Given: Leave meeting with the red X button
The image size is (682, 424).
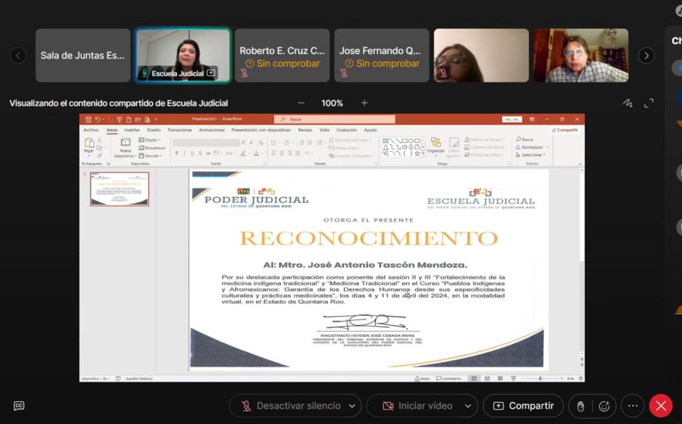Looking at the screenshot, I should (x=661, y=406).
